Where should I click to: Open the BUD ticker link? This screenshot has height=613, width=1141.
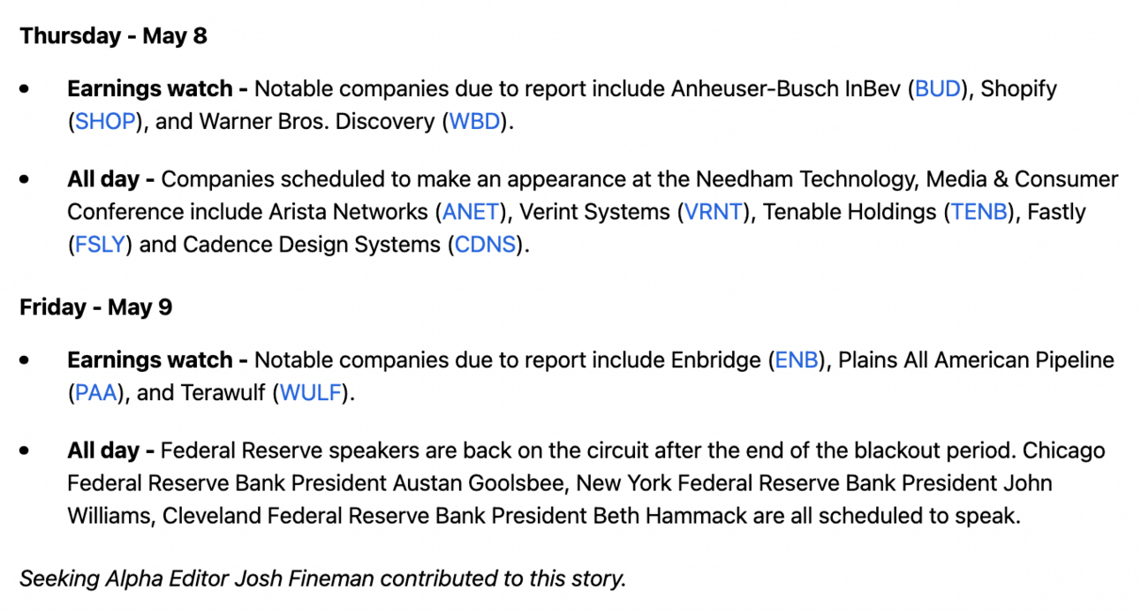point(938,89)
